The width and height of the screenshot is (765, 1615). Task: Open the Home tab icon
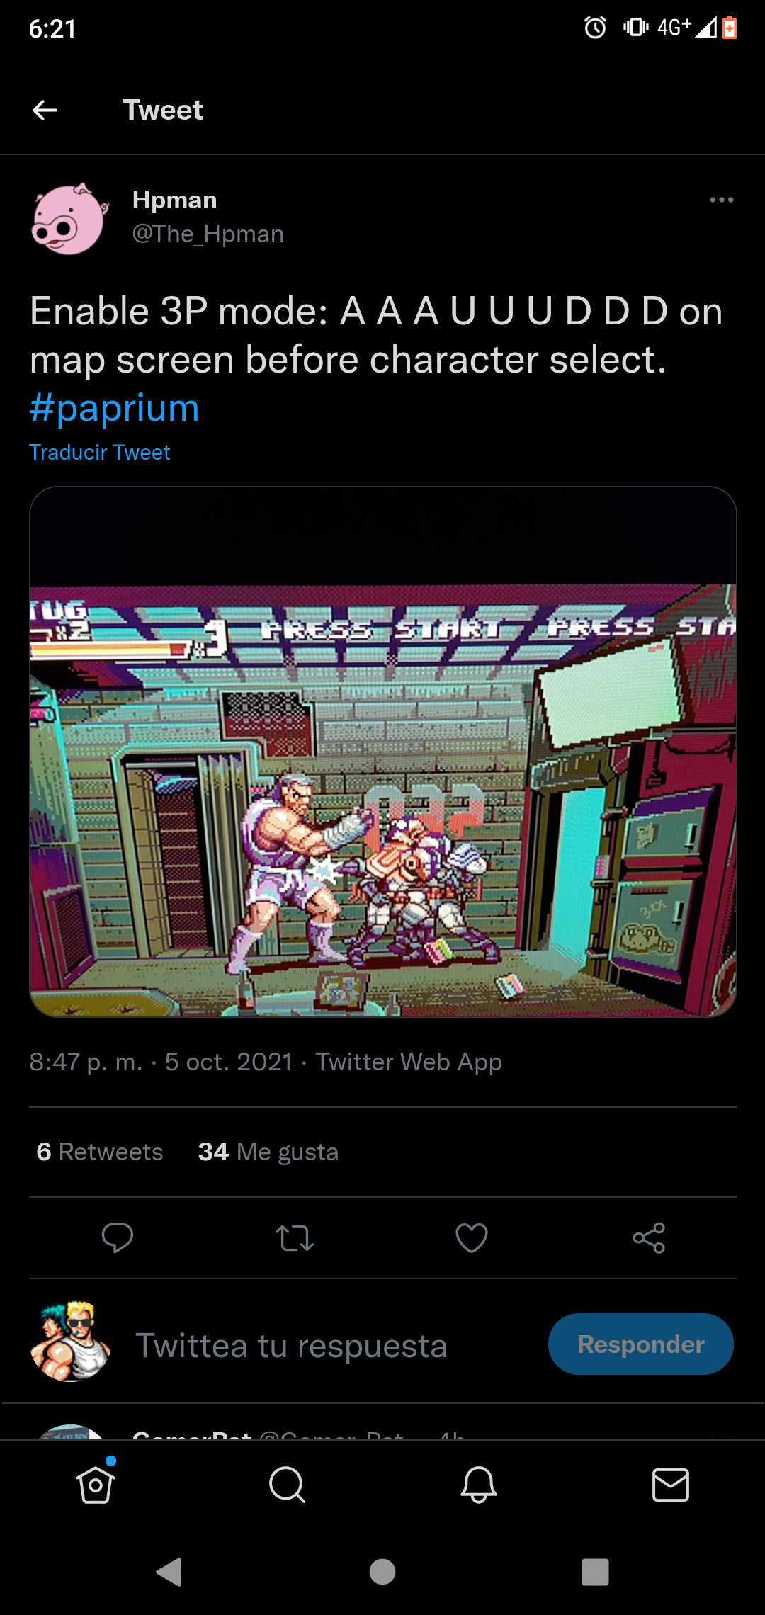coord(96,1484)
